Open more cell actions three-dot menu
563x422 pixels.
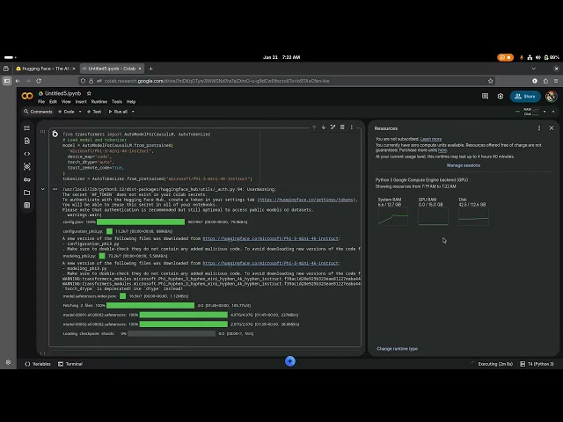pyautogui.click(x=352, y=127)
